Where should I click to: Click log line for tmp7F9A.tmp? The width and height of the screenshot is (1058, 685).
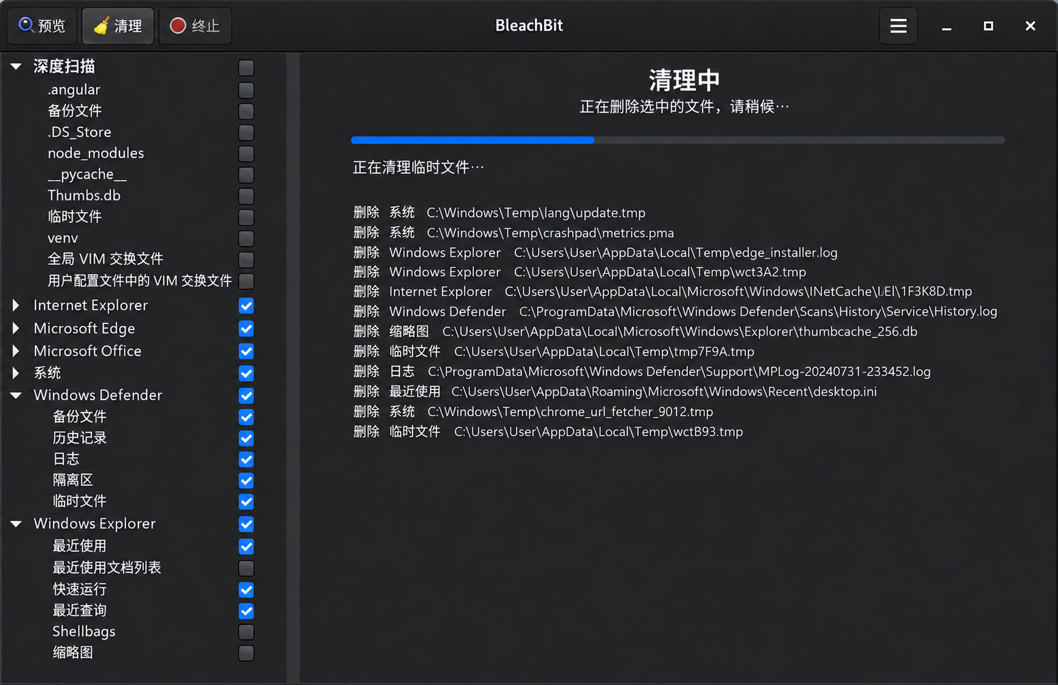[x=554, y=351]
